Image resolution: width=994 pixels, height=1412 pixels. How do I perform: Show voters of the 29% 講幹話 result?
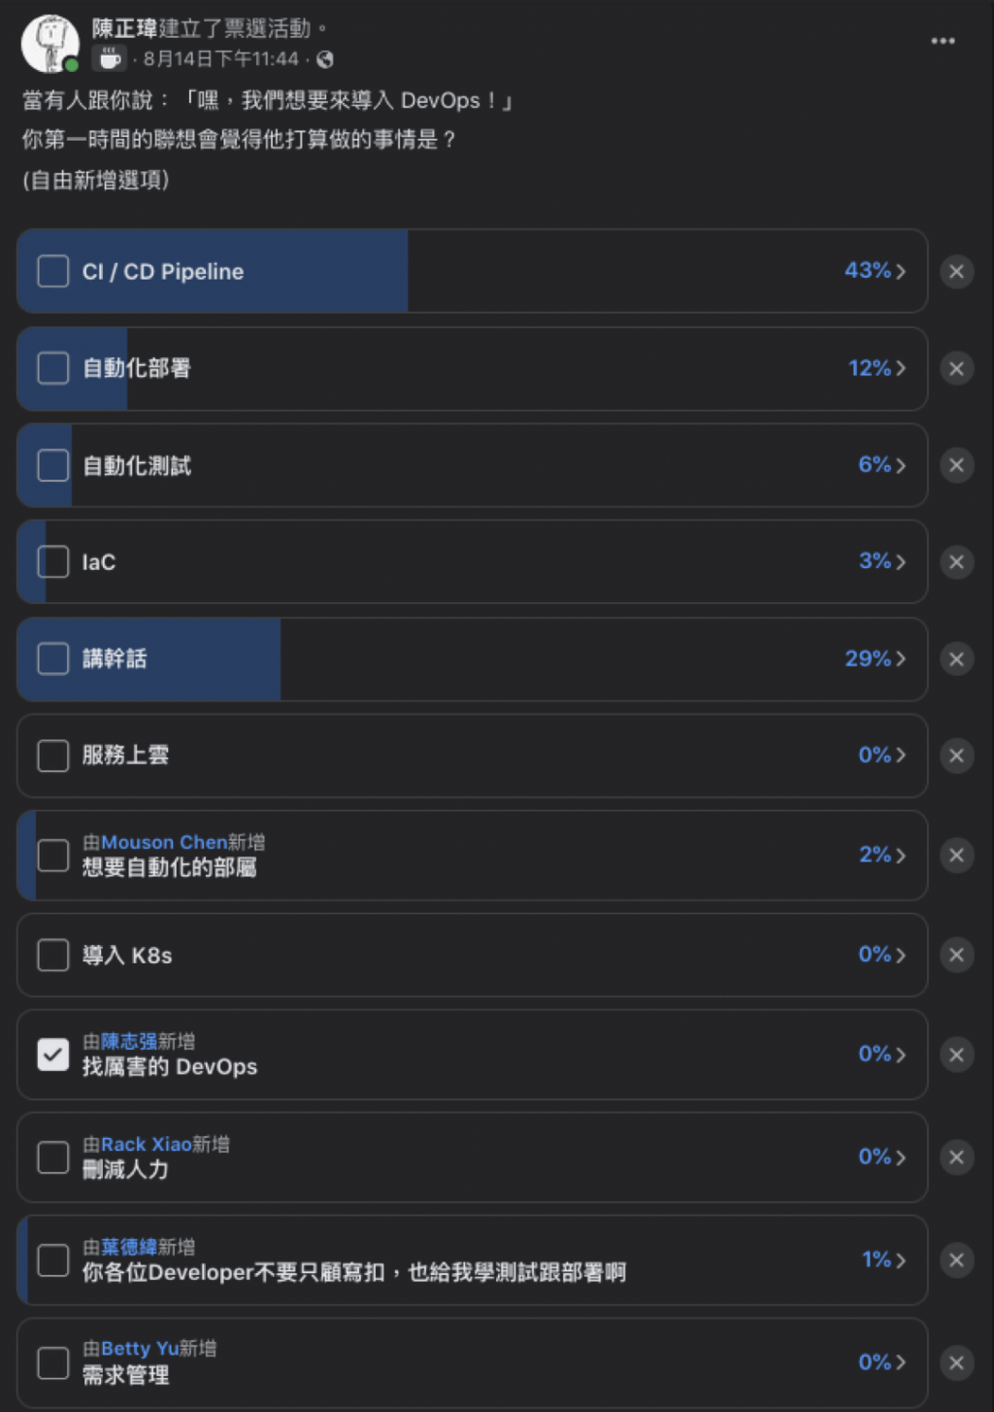pyautogui.click(x=875, y=658)
